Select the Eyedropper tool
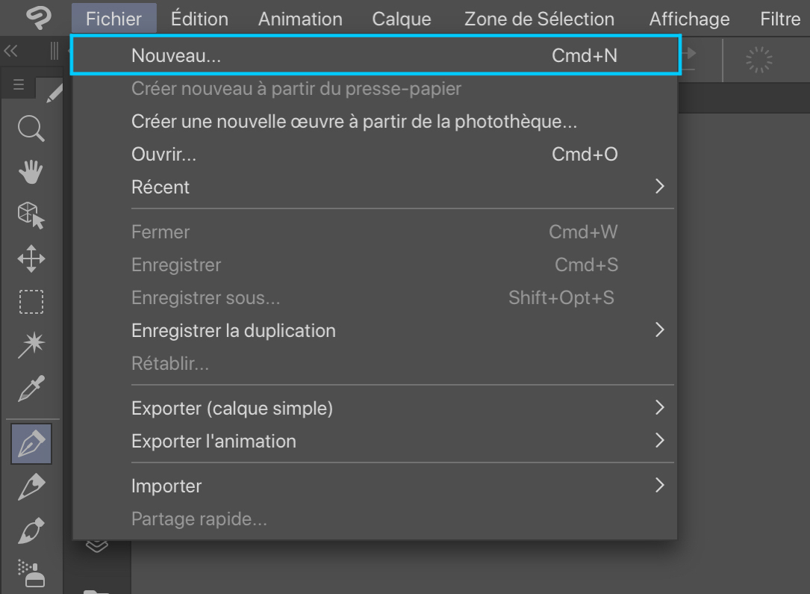Screen dimensions: 810x594 point(31,388)
